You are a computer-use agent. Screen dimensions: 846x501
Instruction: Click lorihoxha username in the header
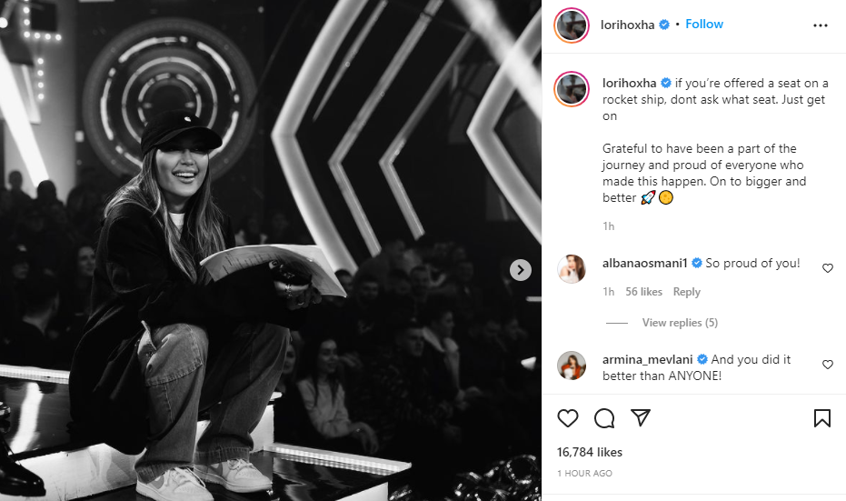click(x=628, y=25)
